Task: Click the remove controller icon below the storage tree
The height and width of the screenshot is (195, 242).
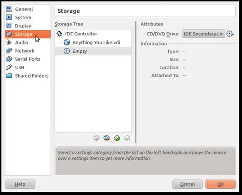Action: coord(127,138)
